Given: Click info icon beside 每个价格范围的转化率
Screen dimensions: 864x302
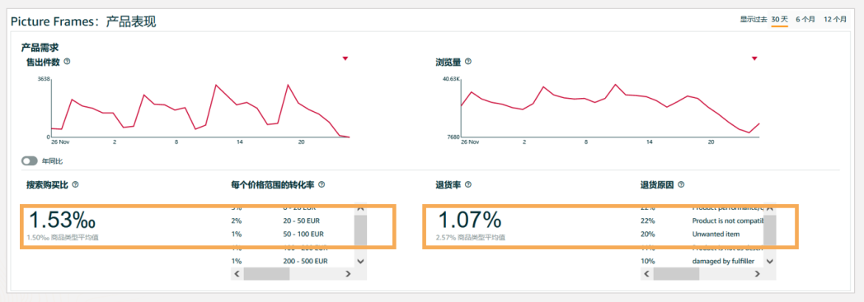Looking at the screenshot, I should click(x=322, y=185).
